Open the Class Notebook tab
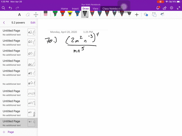Image resolution: width=182 pixels, height=136 pixels. point(111,9)
